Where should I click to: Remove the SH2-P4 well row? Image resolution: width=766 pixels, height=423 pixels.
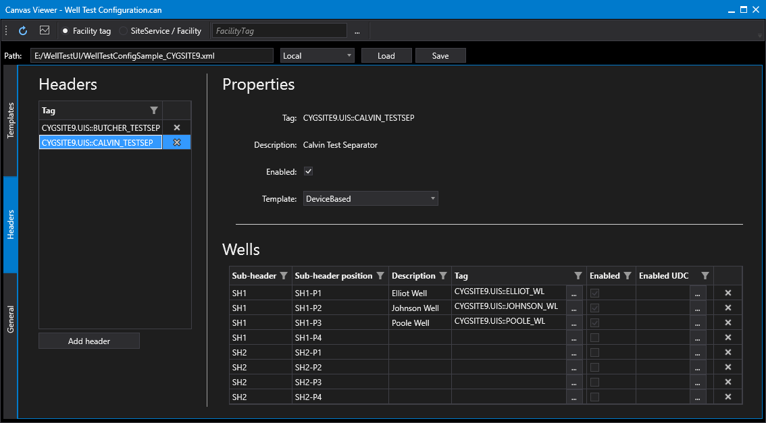[728, 397]
